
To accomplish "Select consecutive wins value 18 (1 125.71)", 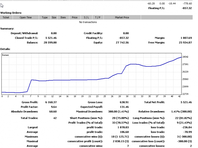I will pyautogui.click(x=120, y=137).
